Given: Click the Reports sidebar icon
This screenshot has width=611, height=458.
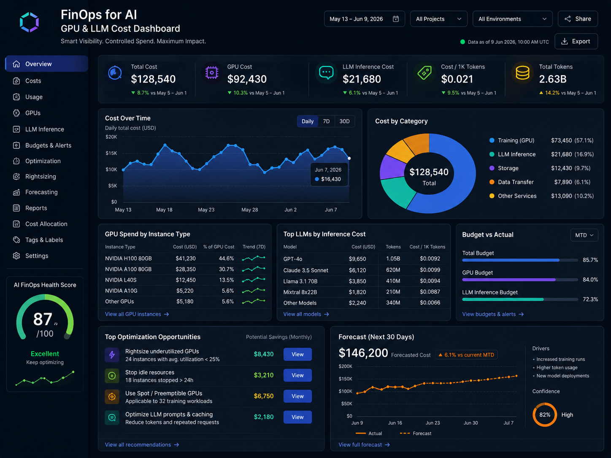Looking at the screenshot, I should click(x=16, y=208).
